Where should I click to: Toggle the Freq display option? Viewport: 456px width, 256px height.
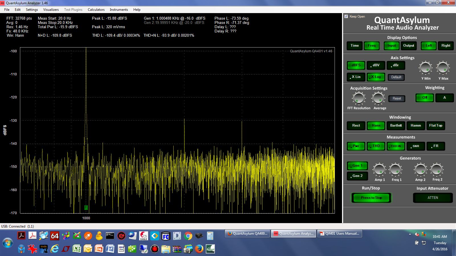pos(372,46)
